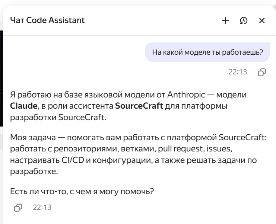Click the user message bubble 'На какой моделе ты работаешь?'
Image resolution: width=276 pixels, height=224 pixels.
coord(207,52)
